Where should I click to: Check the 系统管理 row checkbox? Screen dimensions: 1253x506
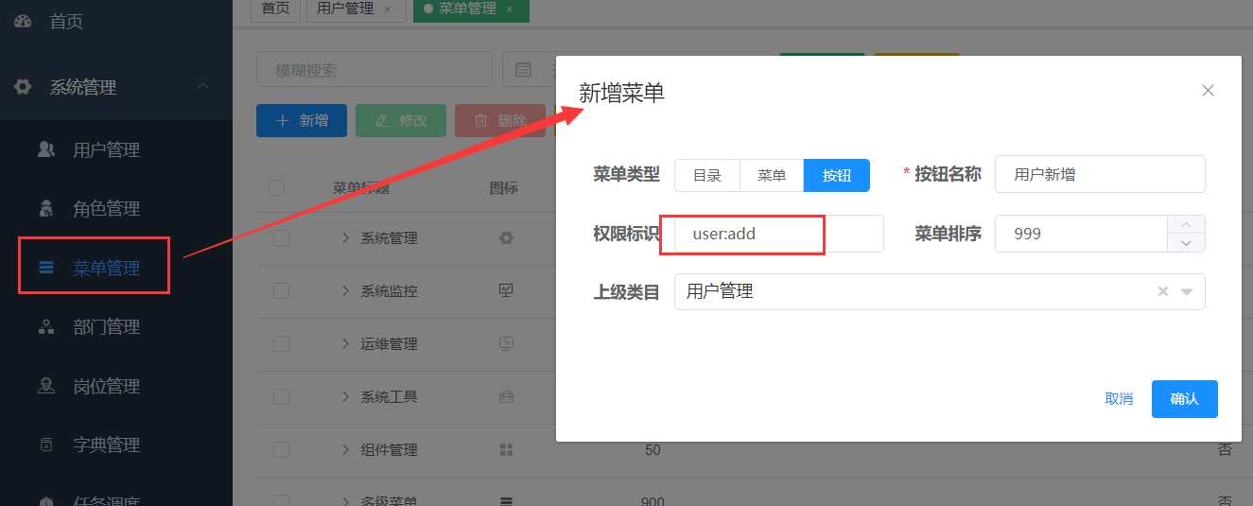click(x=281, y=238)
